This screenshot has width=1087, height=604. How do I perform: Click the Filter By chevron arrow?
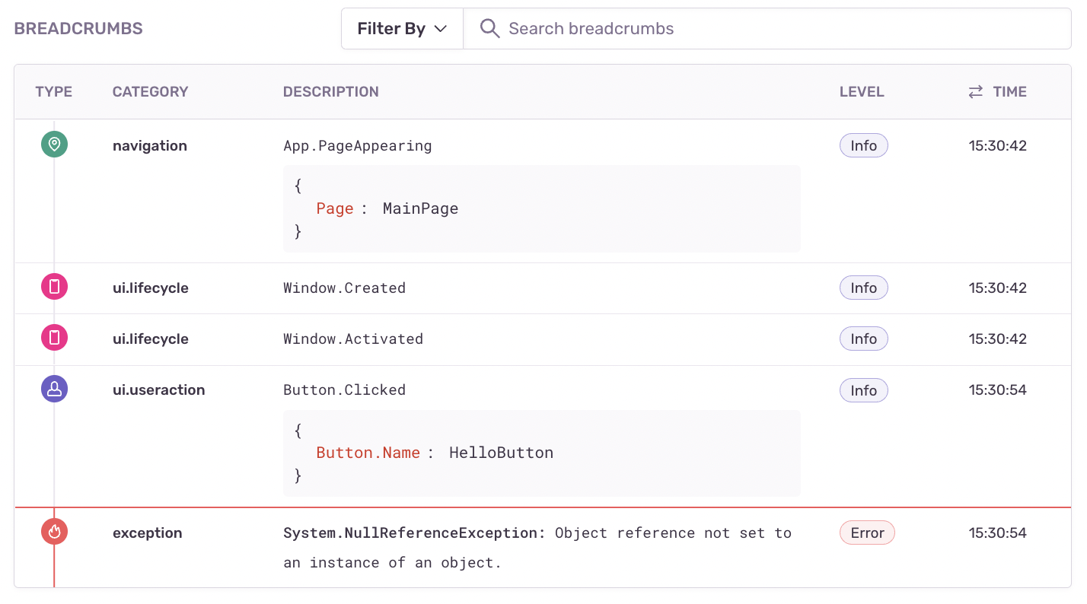440,29
